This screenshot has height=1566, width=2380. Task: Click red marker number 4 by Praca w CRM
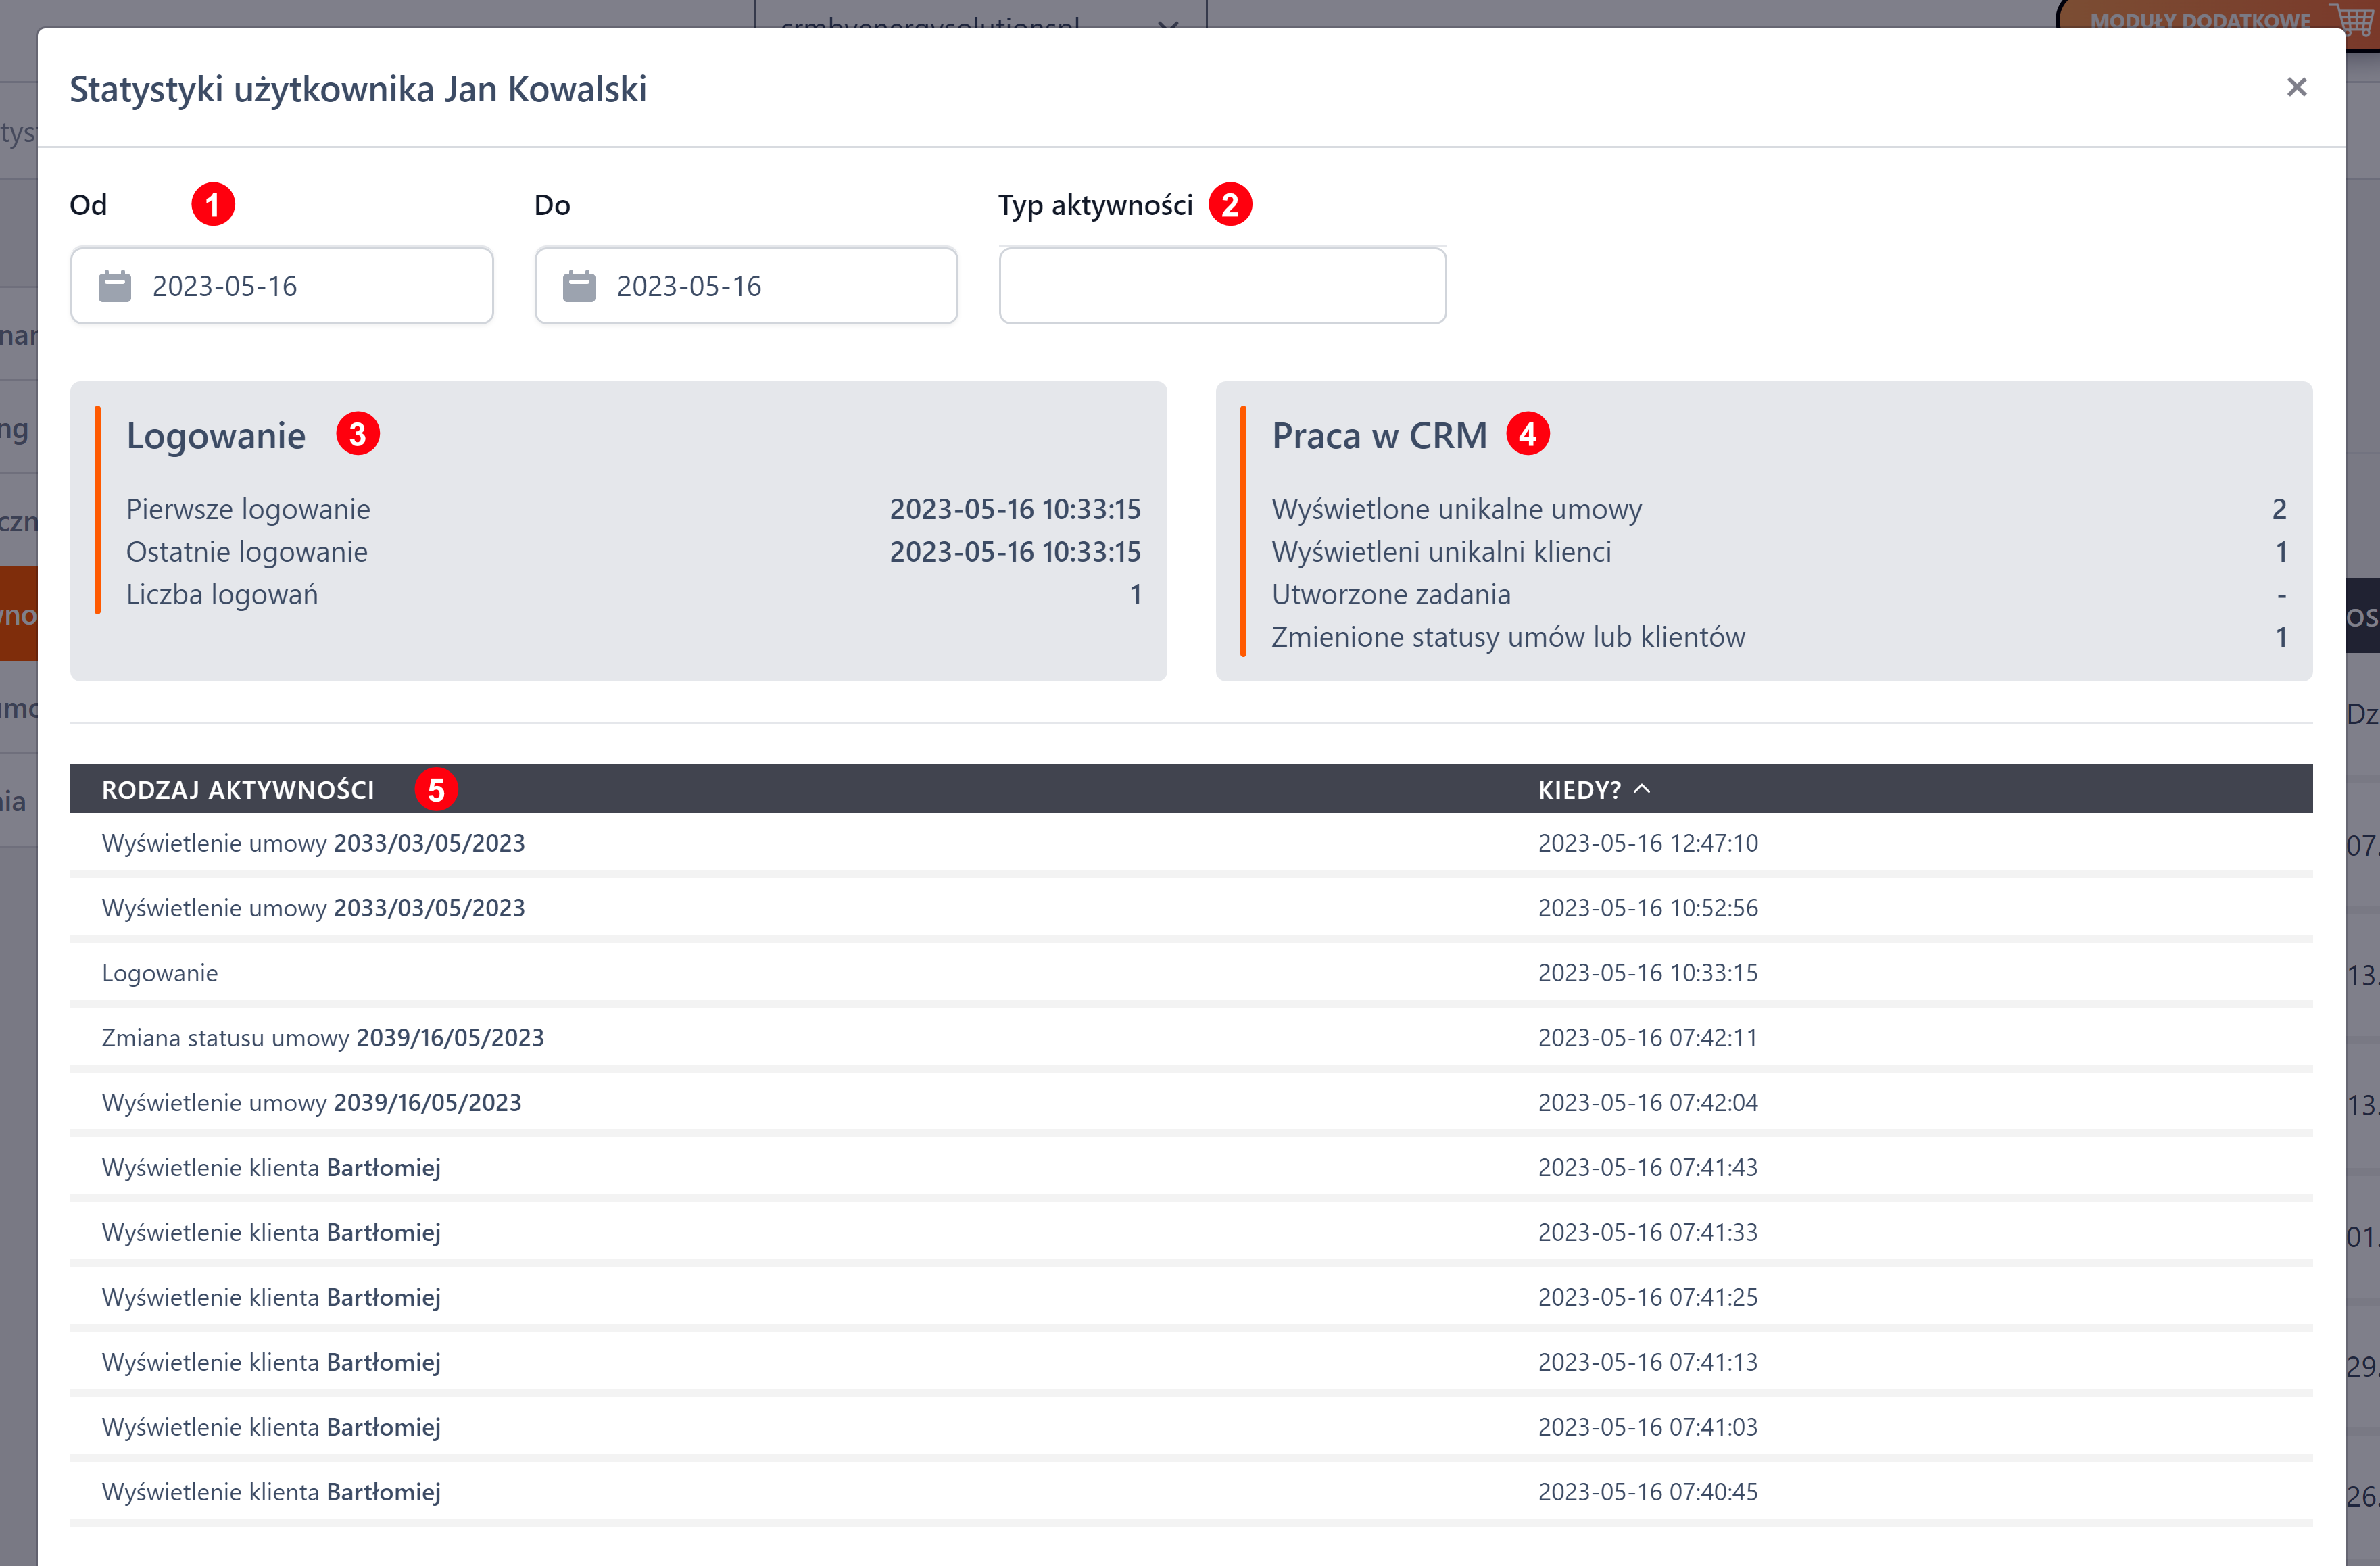coord(1527,435)
